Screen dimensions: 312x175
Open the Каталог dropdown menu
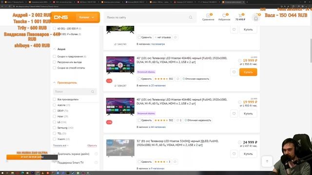click(x=87, y=17)
